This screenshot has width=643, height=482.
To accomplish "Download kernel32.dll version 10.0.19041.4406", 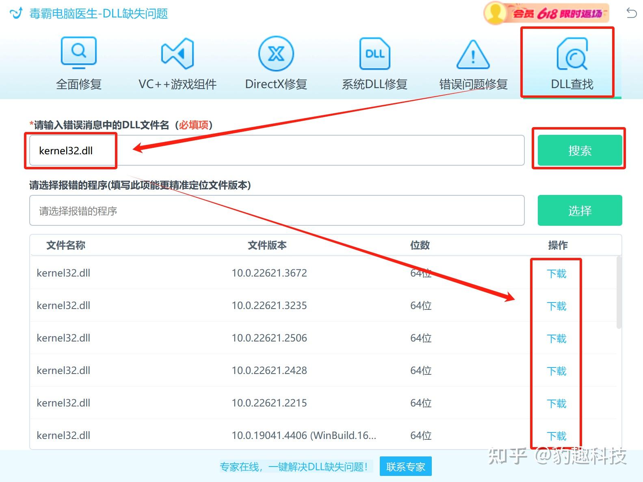I will 556,436.
